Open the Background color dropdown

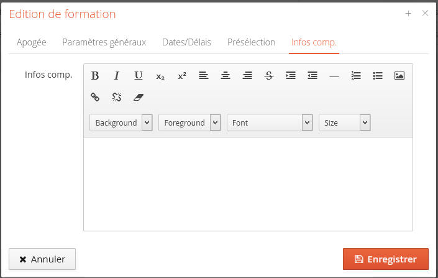[x=121, y=123]
